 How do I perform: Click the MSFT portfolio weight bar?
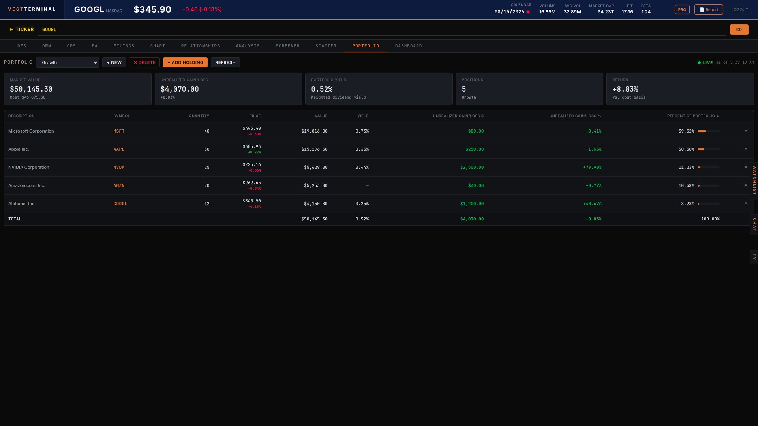click(709, 131)
